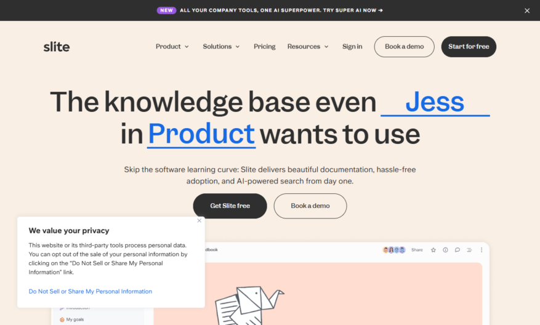Dismiss the privacy notice with its X

199,221
